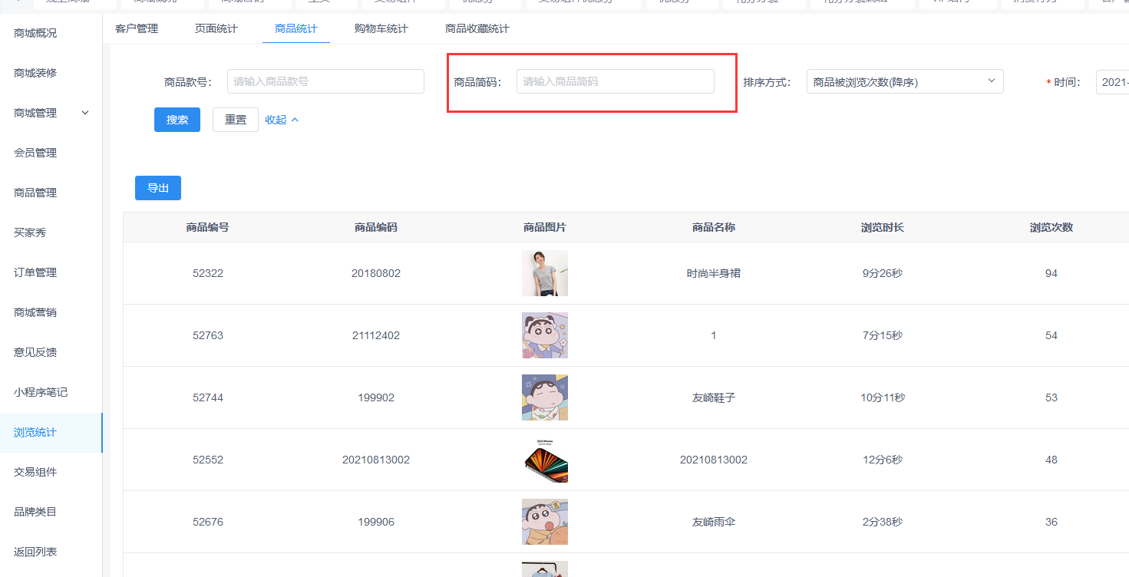Open the 友崎鞋子 product image
1129x577 pixels.
click(545, 397)
